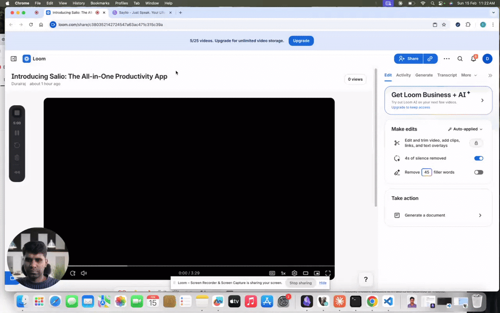Open the History menu in menu bar
This screenshot has width=500, height=313.
click(x=79, y=3)
